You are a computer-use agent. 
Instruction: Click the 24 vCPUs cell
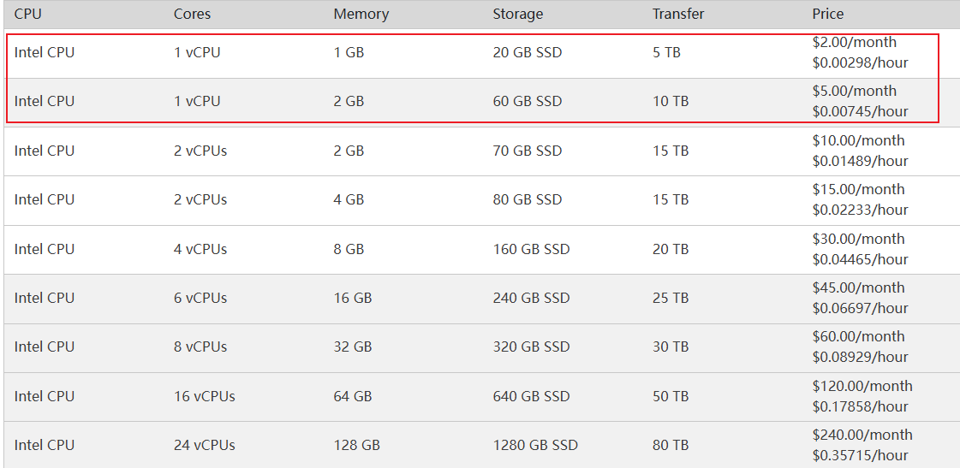pyautogui.click(x=204, y=445)
